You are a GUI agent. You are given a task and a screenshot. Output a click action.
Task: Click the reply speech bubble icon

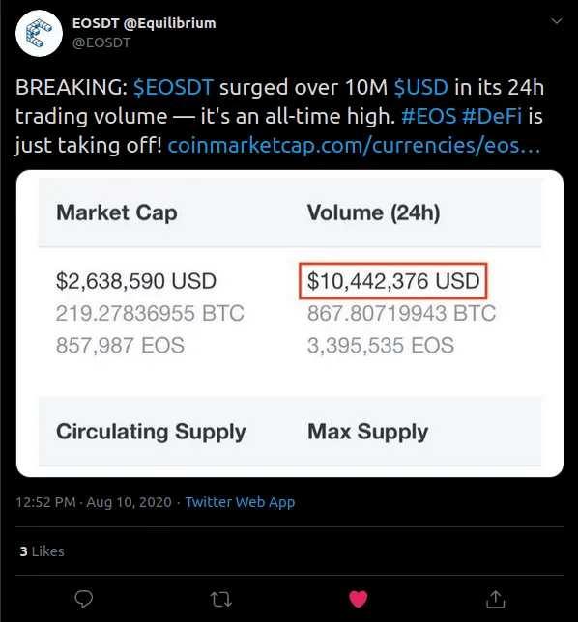[x=84, y=599]
